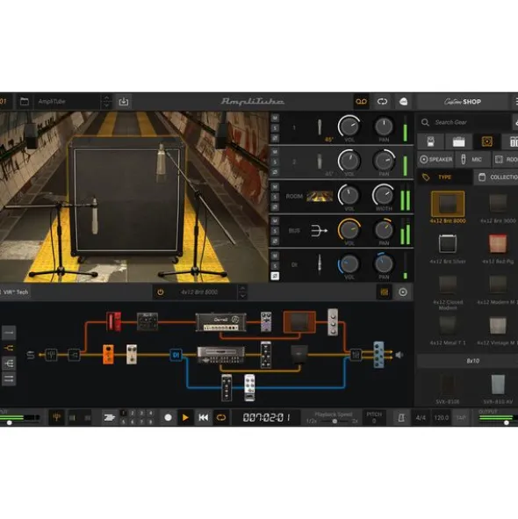Switch to the SPEAKER tab
The image size is (518, 519).
tap(435, 160)
